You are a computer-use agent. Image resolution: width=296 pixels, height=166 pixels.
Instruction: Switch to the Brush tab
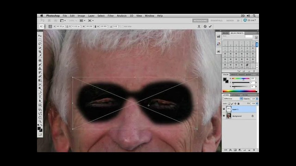pyautogui.click(x=226, y=33)
